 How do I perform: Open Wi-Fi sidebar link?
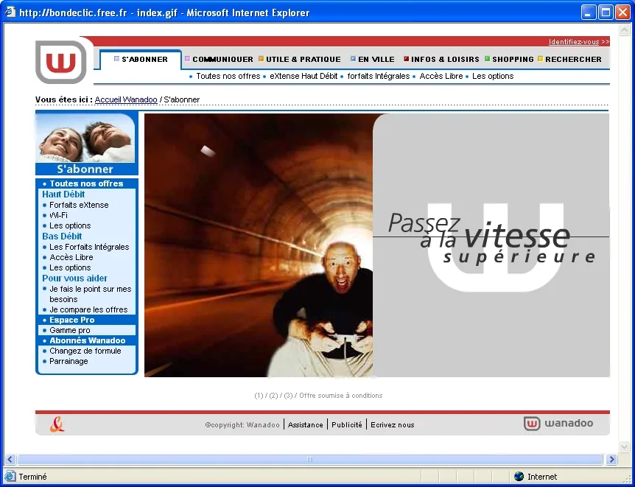point(58,215)
